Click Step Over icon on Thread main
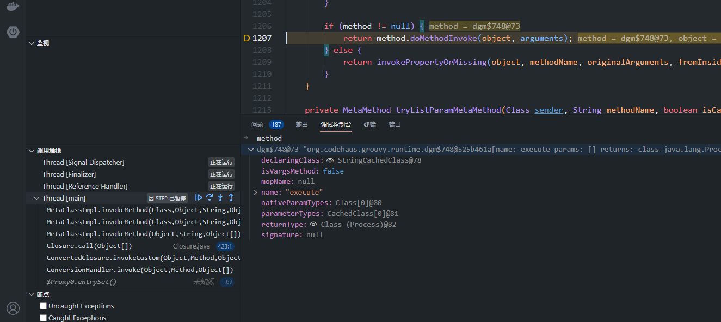The width and height of the screenshot is (721, 322). pyautogui.click(x=209, y=198)
